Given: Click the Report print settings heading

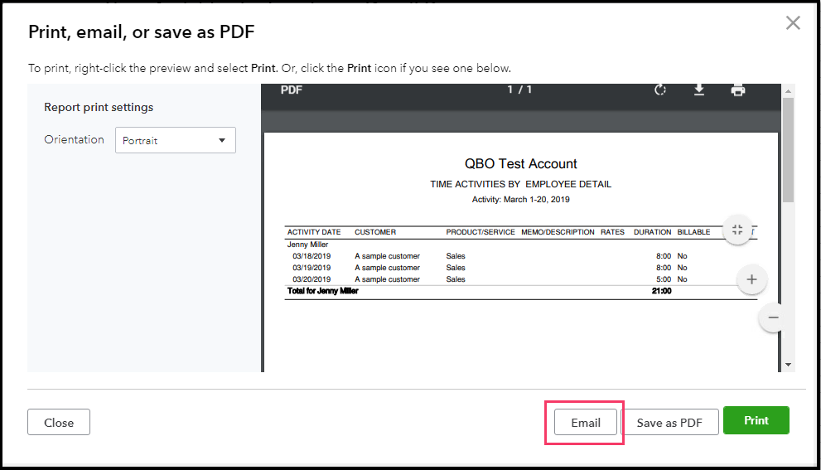Looking at the screenshot, I should [99, 108].
